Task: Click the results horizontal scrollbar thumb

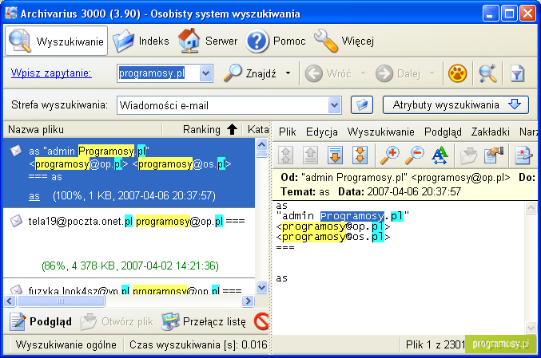Action: click(61, 301)
